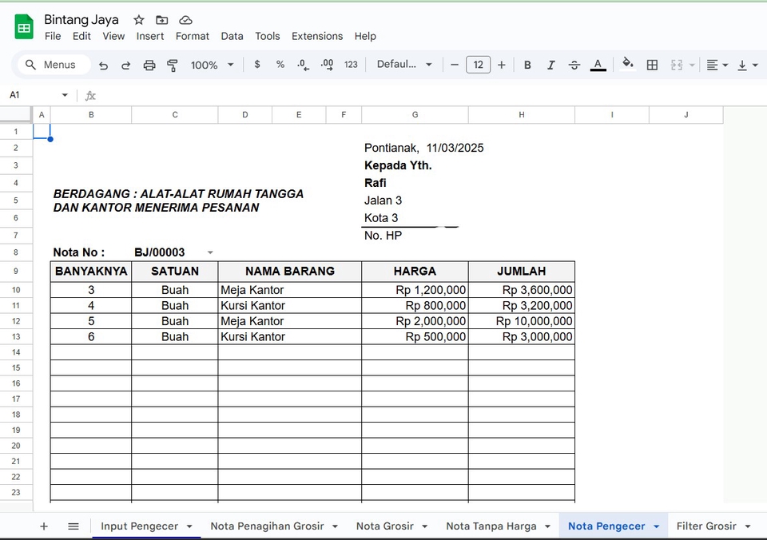
Task: Open the font selector showing Default
Action: click(x=404, y=65)
